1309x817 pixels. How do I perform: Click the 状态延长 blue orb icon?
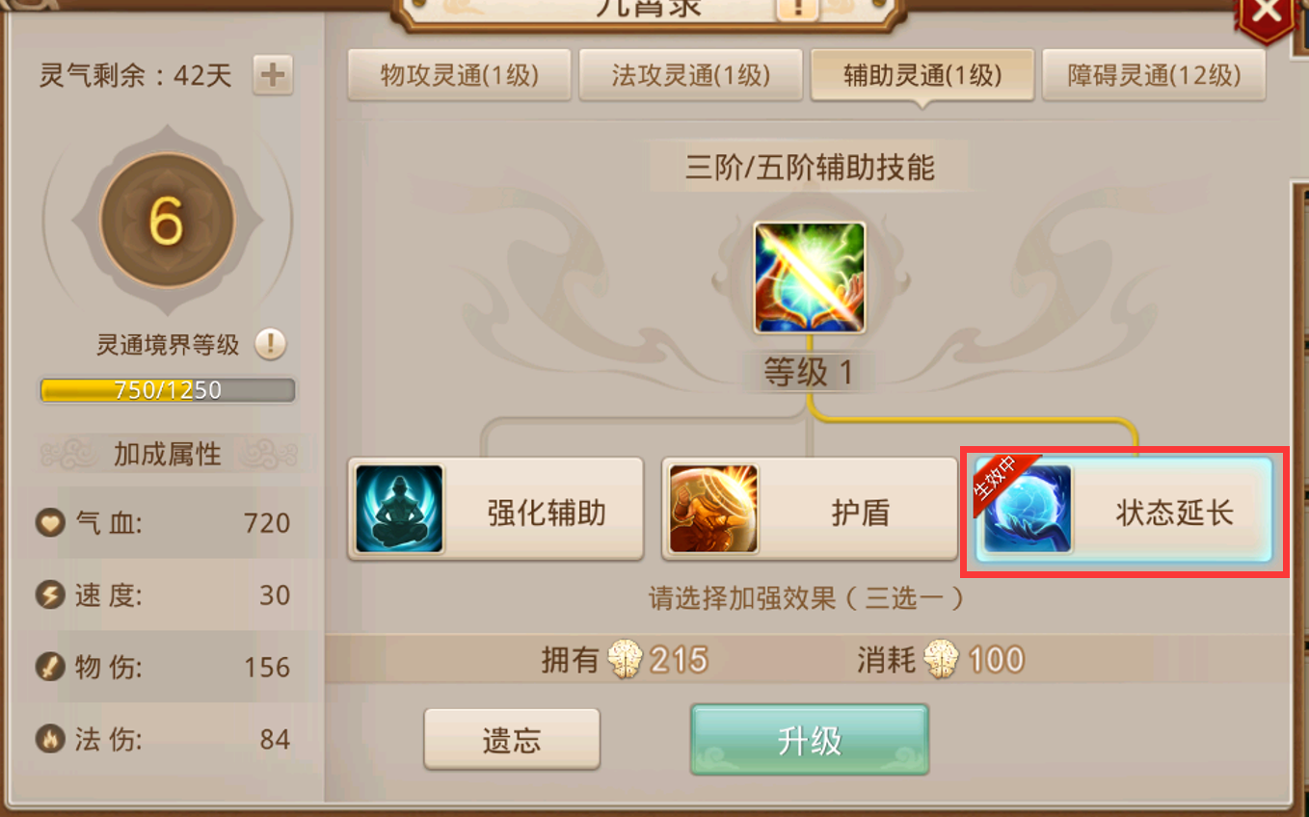(1028, 509)
